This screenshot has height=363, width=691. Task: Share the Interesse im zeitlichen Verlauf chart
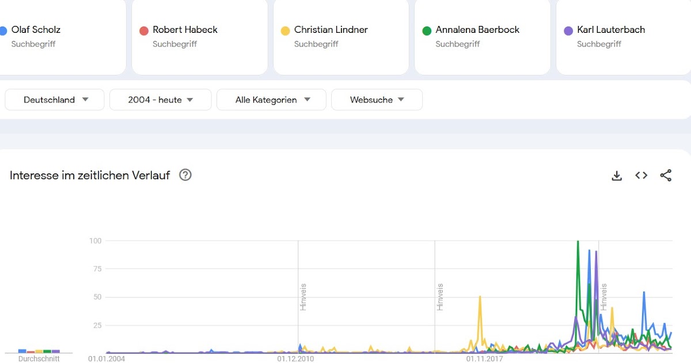click(666, 176)
